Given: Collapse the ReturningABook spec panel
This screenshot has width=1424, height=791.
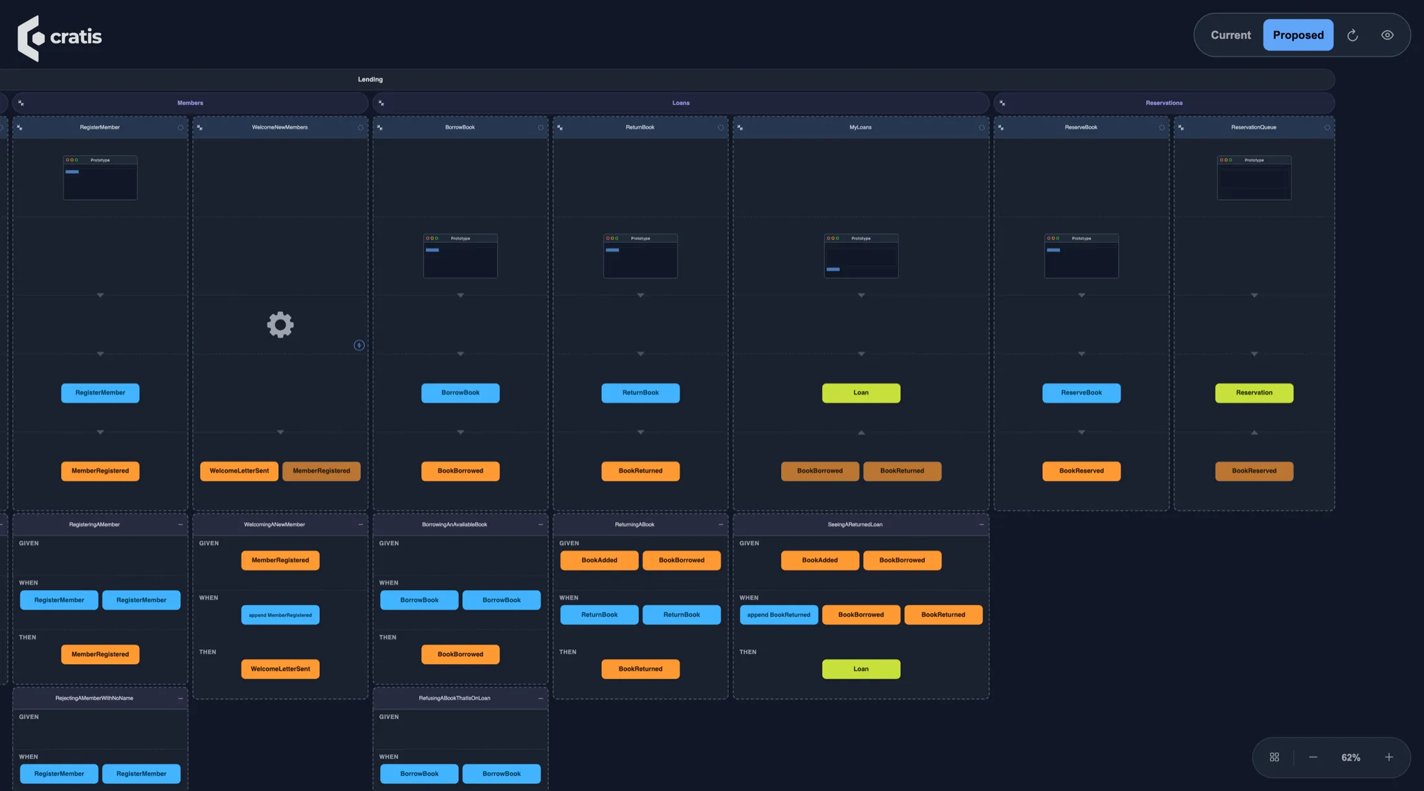Looking at the screenshot, I should pyautogui.click(x=720, y=525).
